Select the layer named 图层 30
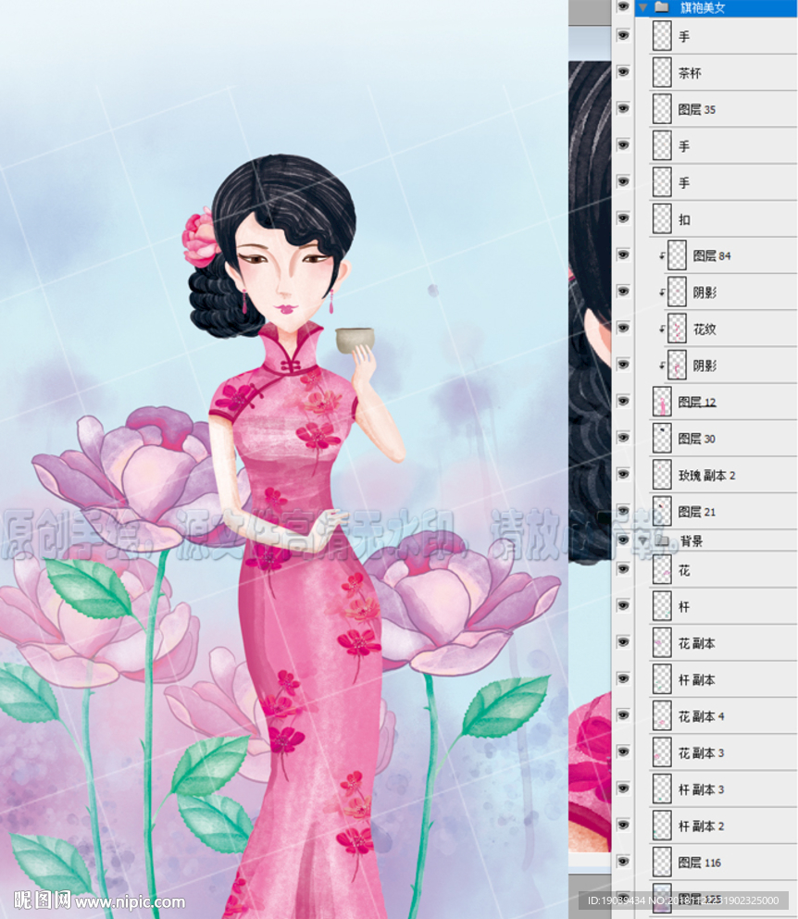The image size is (798, 919). tap(696, 439)
